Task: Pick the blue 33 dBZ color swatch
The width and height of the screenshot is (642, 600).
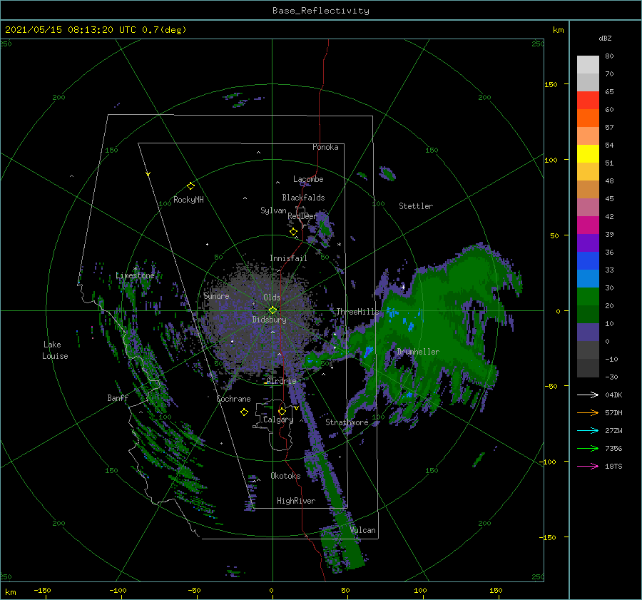Action: [588, 261]
